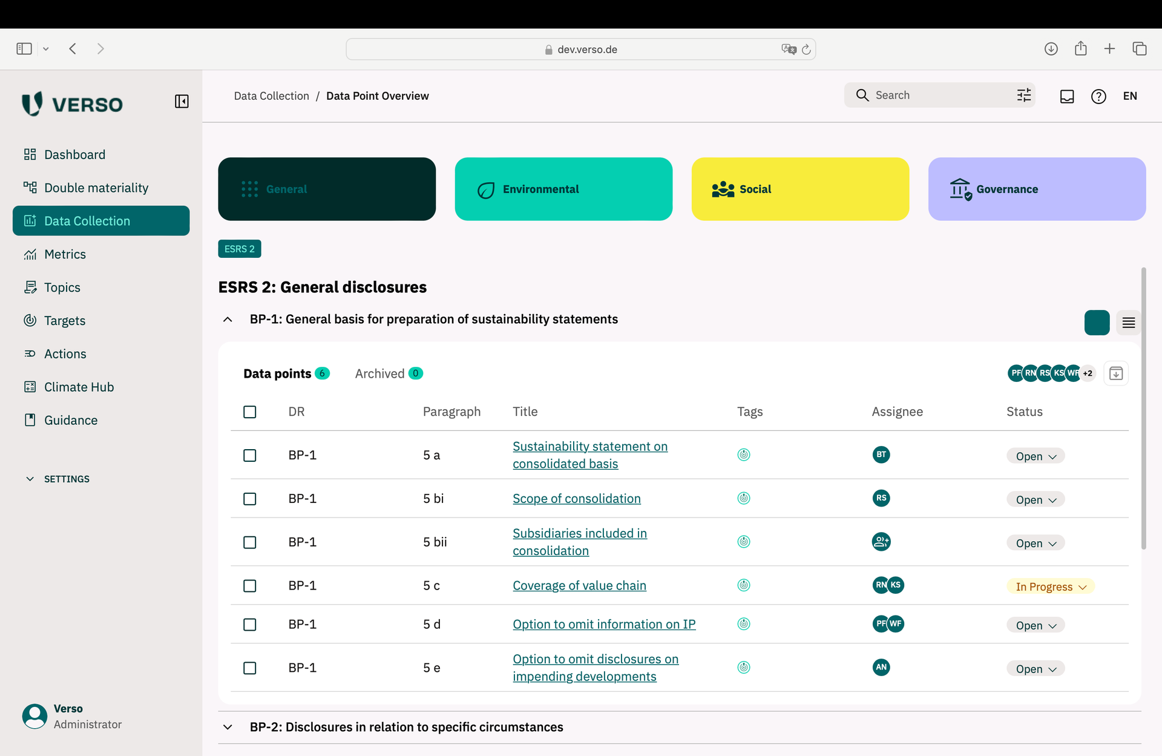Open Option to omit information on IP link
The image size is (1162, 756).
[604, 624]
